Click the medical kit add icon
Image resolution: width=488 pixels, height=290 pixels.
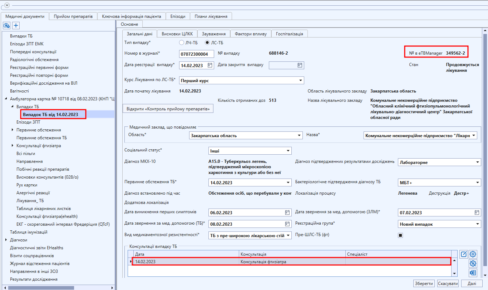tap(6, 25)
